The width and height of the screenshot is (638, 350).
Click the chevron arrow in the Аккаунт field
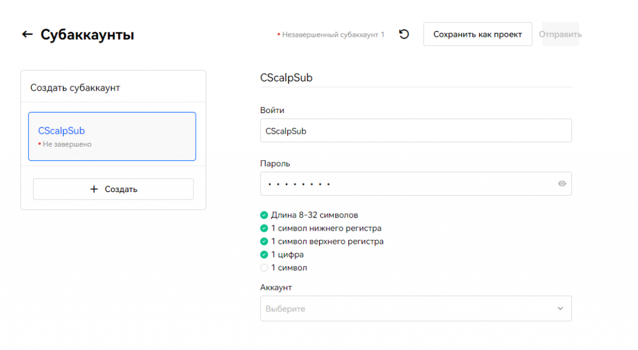point(560,308)
